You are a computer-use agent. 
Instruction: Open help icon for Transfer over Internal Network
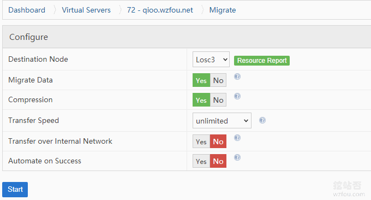pyautogui.click(x=237, y=138)
